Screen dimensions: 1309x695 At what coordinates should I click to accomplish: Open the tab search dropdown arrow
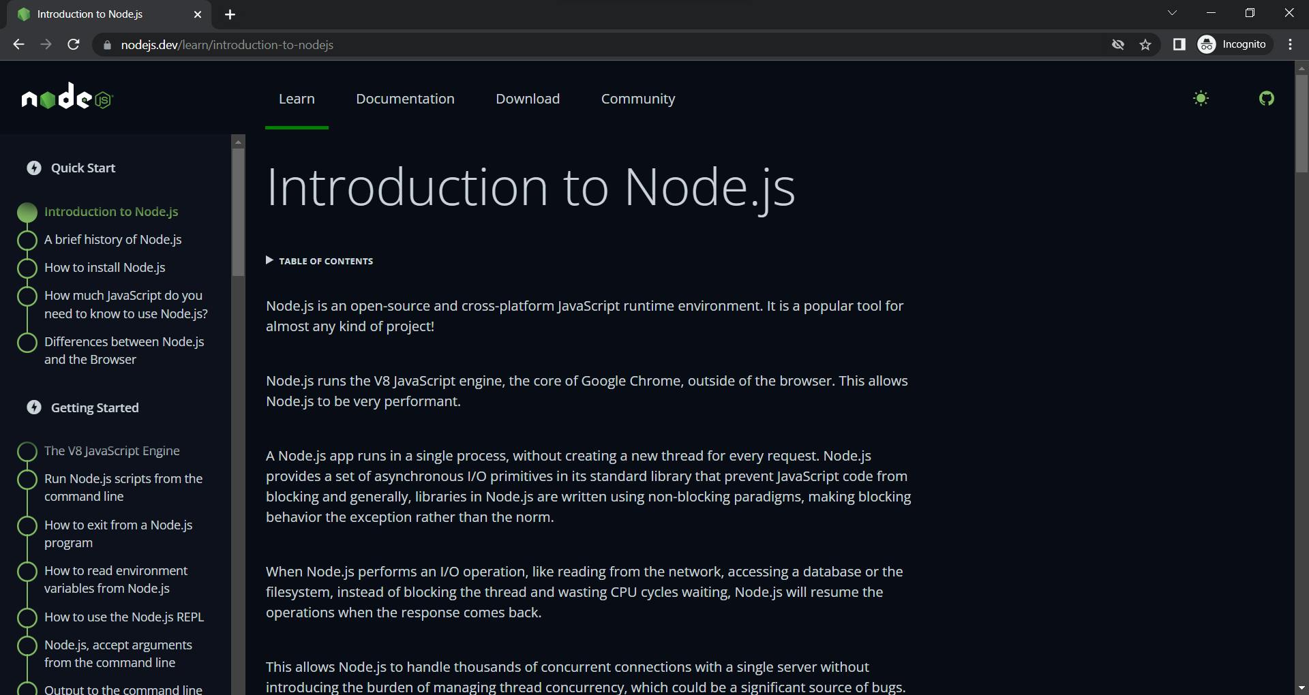click(1172, 13)
